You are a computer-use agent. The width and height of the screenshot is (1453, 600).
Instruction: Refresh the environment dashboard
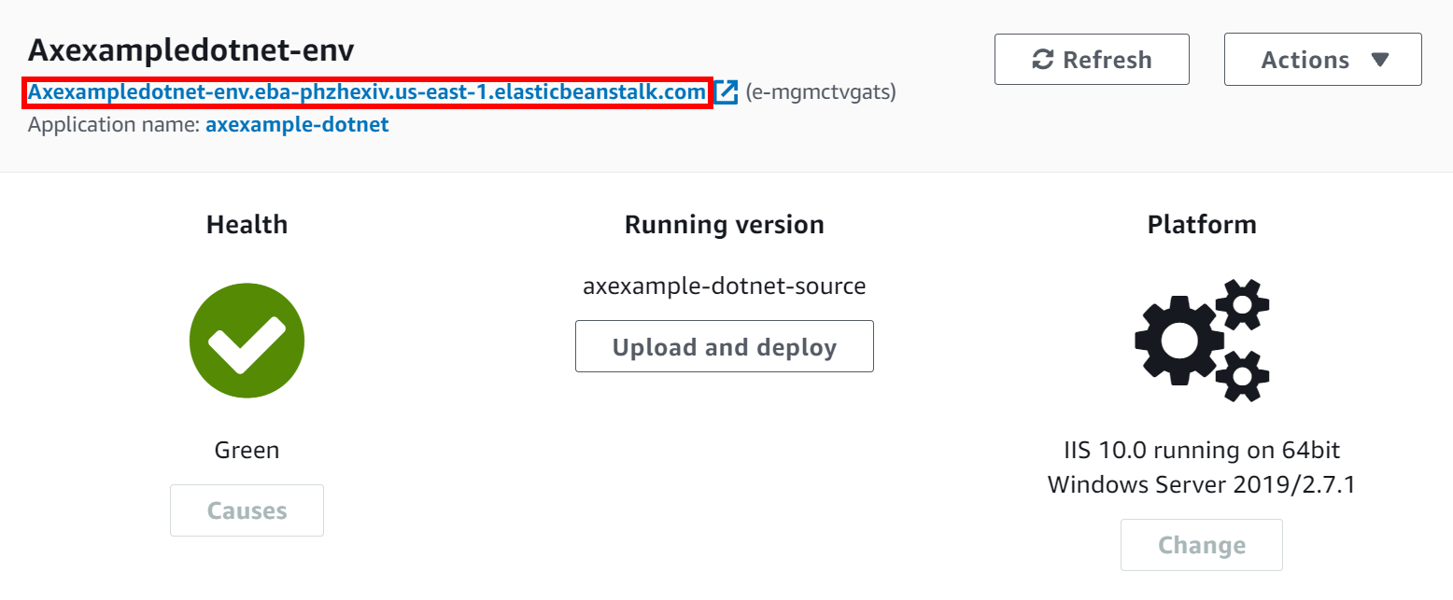[x=1091, y=59]
